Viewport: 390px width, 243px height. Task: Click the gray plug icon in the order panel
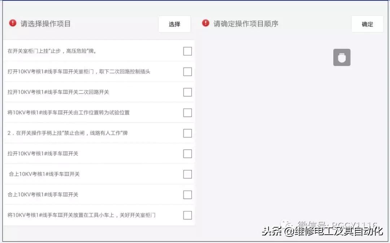pos(342,57)
